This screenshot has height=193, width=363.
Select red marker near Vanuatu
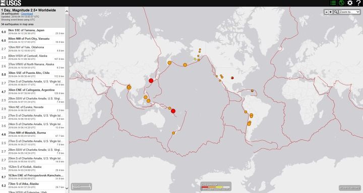coord(173,111)
